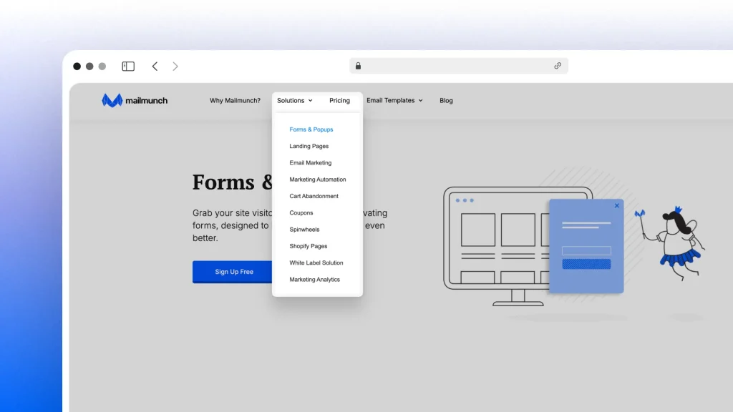This screenshot has width=733, height=412.
Task: Click the share link icon in the address bar
Action: (558, 66)
